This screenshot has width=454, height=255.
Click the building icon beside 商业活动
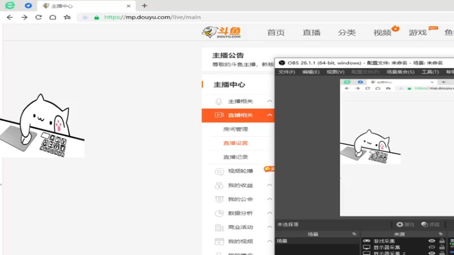tap(219, 228)
